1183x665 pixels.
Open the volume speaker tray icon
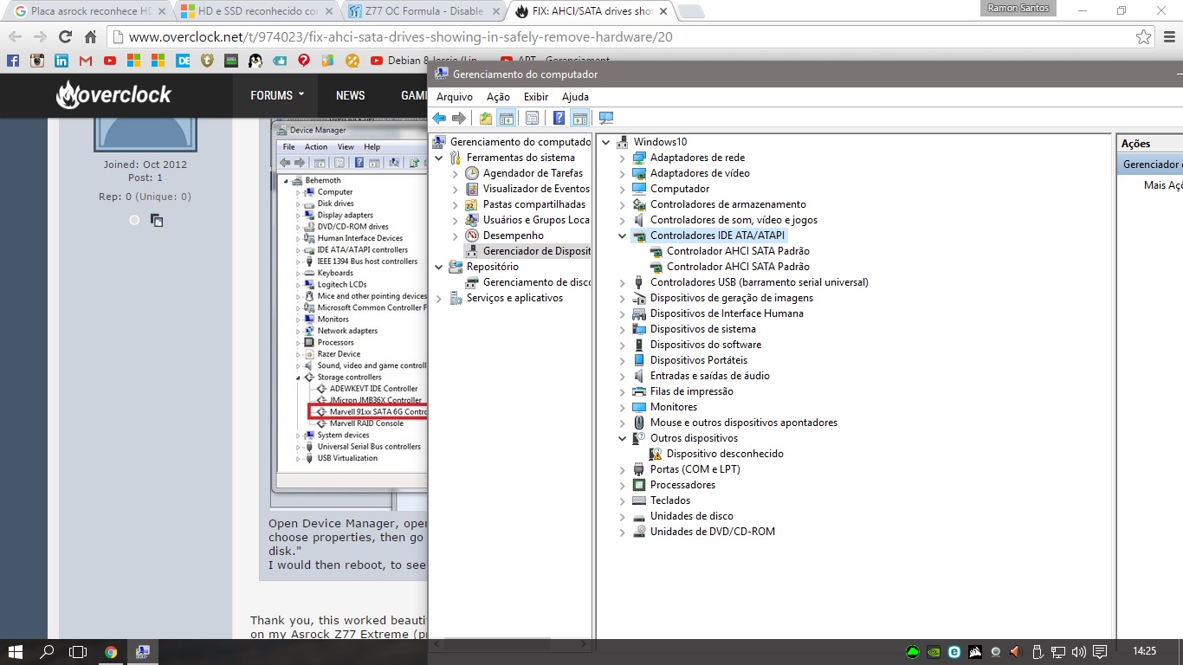[1079, 652]
